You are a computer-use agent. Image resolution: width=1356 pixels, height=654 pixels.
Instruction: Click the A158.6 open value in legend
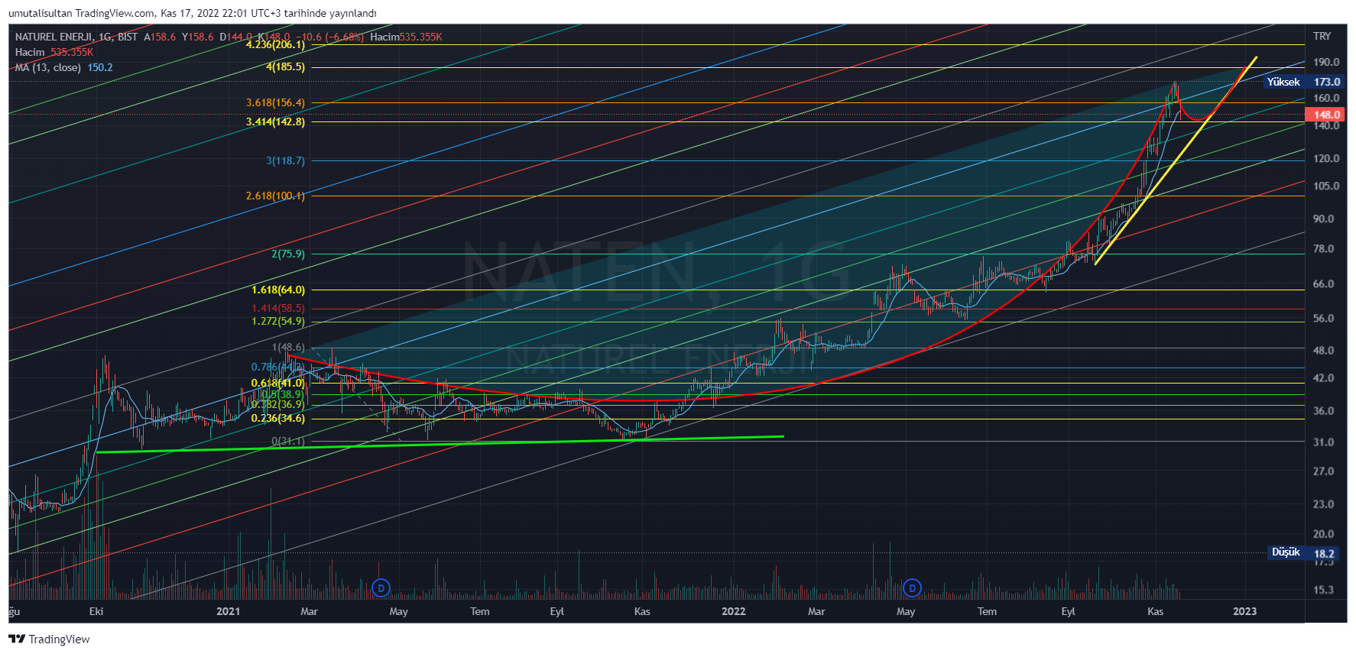[160, 37]
